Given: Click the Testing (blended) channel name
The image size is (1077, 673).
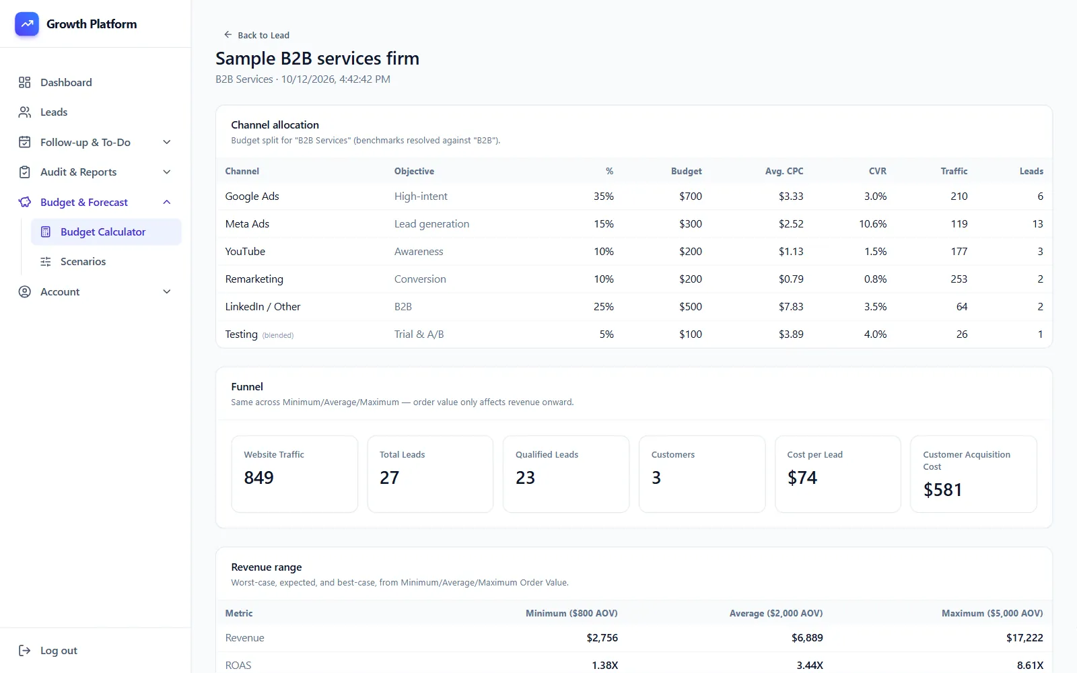Looking at the screenshot, I should (259, 334).
